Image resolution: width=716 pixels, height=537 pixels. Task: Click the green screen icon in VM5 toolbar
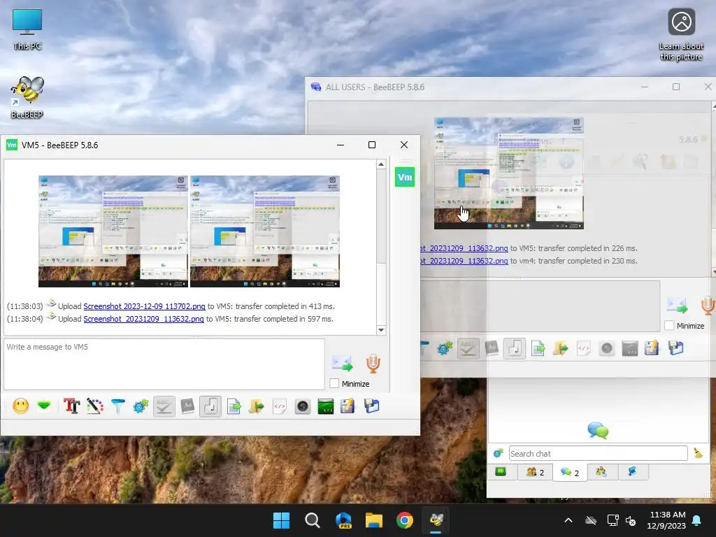click(326, 406)
